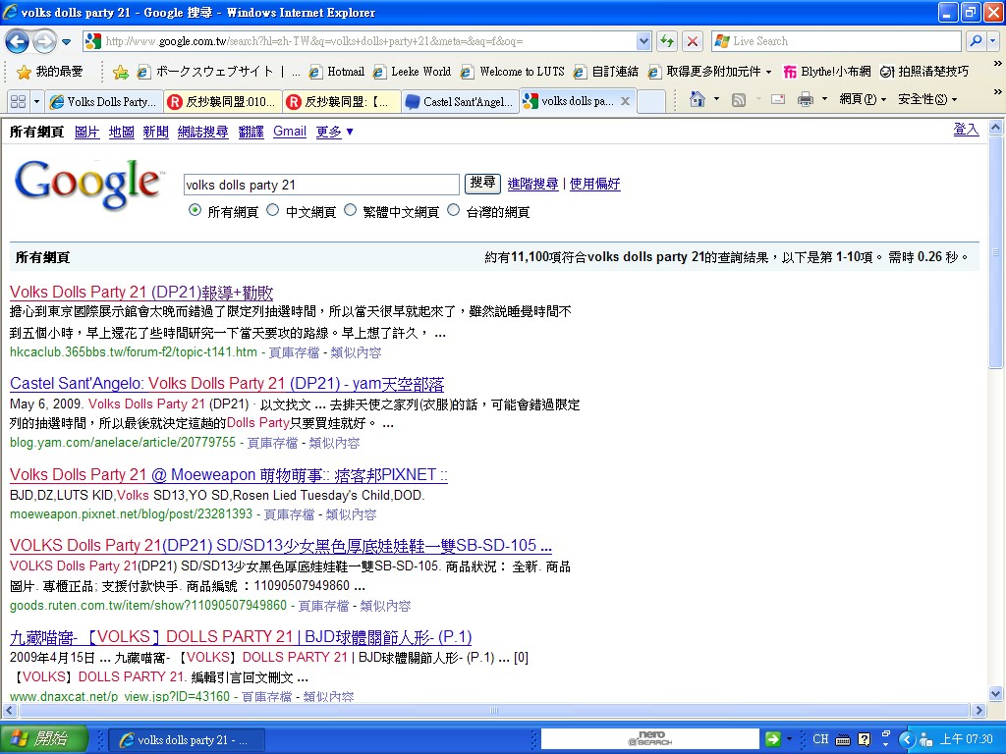
Task: Click the Favorites star 我的最愛 button
Action: [x=50, y=72]
